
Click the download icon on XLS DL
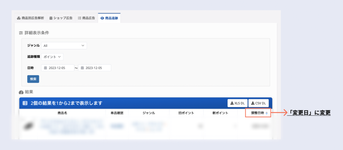(232, 103)
